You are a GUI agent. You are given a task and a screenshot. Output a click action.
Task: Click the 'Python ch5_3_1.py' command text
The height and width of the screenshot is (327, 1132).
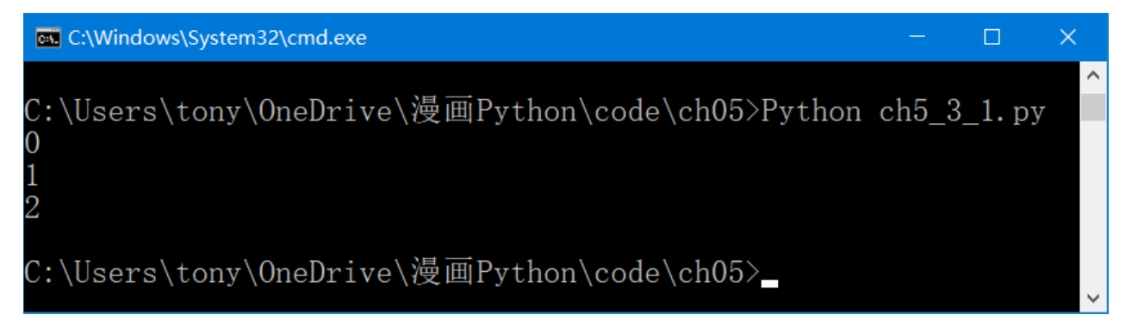tap(905, 114)
